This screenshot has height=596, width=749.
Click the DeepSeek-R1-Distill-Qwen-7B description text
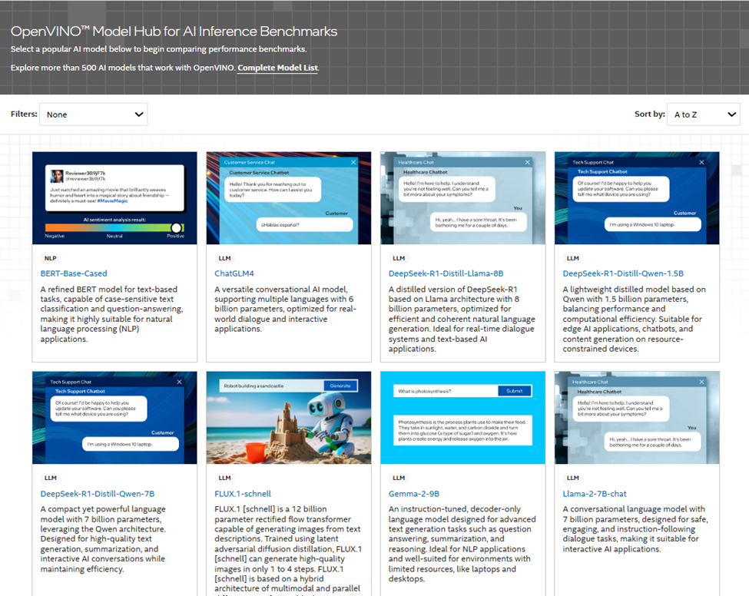pos(103,539)
